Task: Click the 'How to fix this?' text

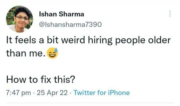Action: pyautogui.click(x=40, y=80)
